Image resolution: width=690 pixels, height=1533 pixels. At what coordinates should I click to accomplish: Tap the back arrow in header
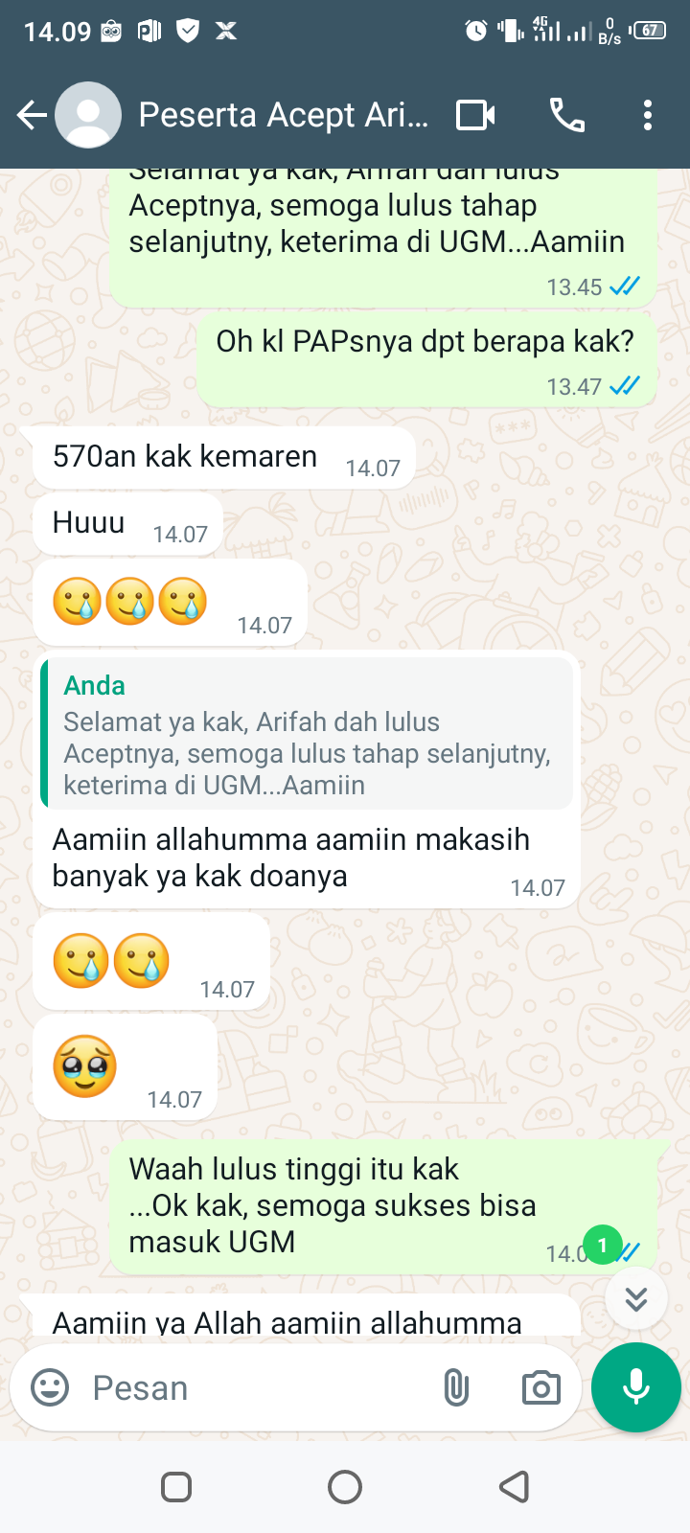coord(32,116)
